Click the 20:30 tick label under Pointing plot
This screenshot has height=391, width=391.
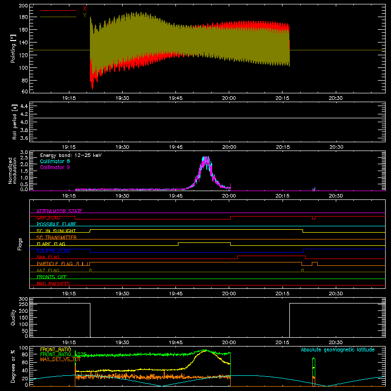coord(336,98)
